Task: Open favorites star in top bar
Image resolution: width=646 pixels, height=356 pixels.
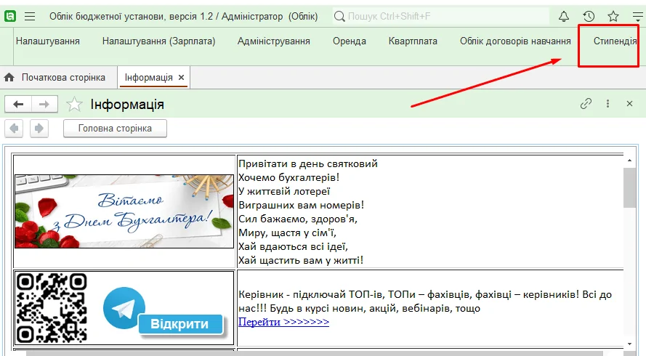Action: coord(613,17)
